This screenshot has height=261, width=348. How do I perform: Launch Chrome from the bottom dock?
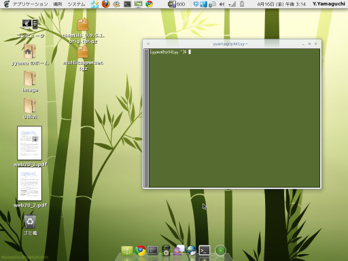[140, 251]
